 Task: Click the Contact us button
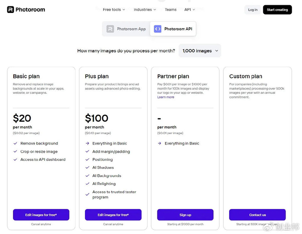tap(257, 215)
